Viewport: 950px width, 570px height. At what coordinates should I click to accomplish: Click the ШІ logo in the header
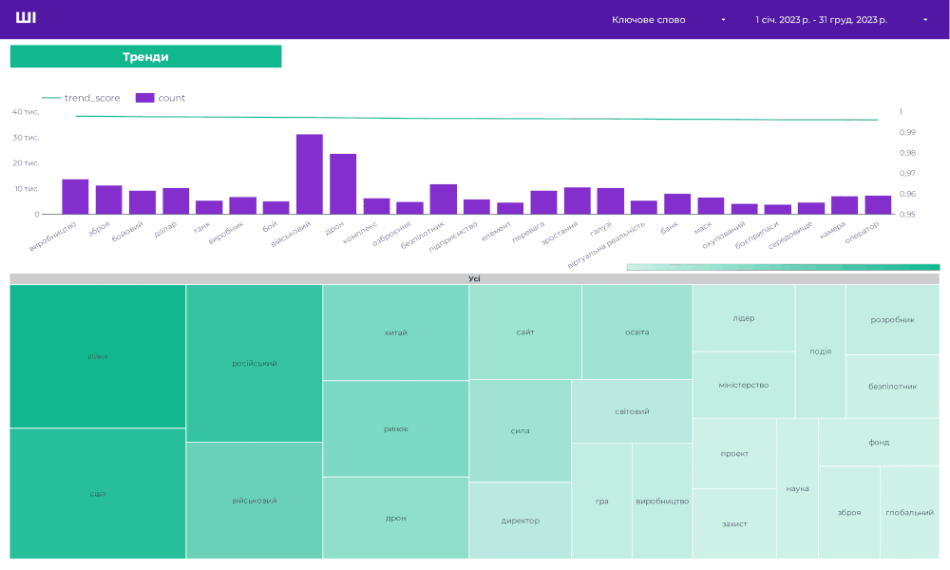(x=26, y=18)
